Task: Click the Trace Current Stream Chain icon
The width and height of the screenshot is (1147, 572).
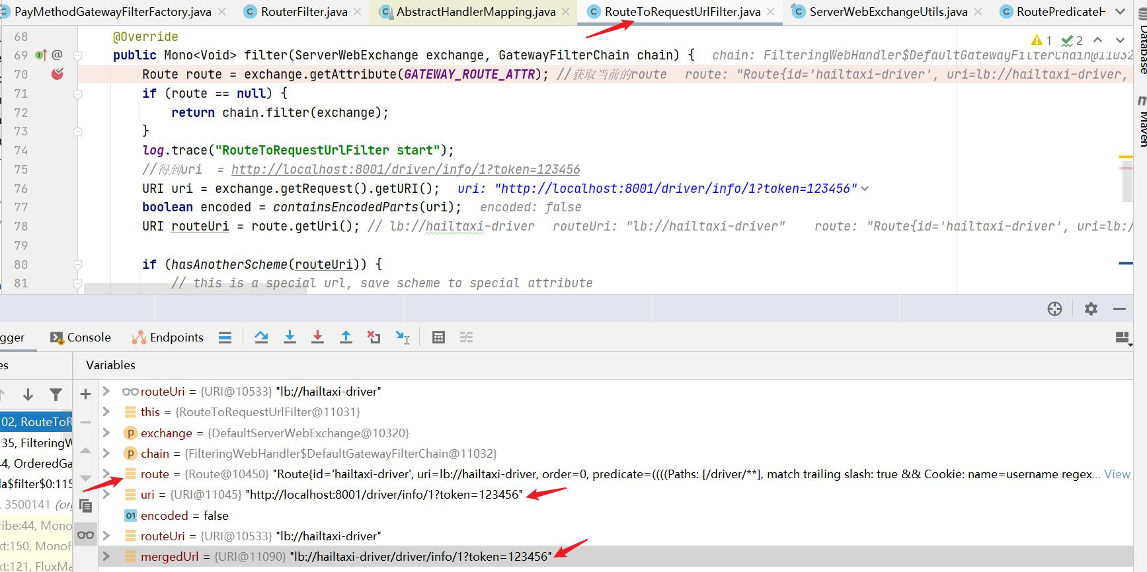Action: pyautogui.click(x=466, y=338)
